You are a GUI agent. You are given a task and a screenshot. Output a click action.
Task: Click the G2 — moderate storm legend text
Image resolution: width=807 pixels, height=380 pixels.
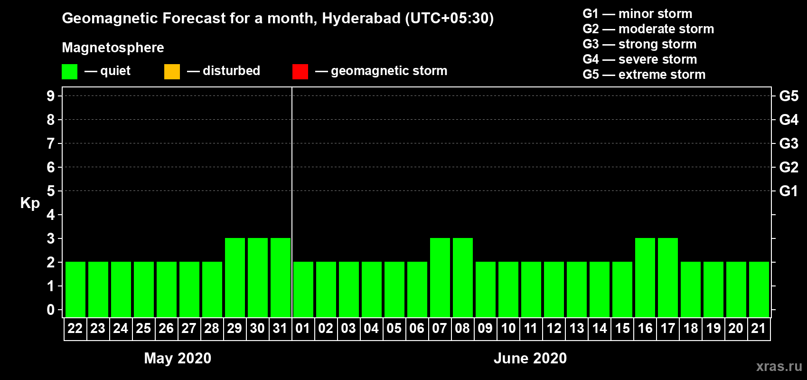pyautogui.click(x=648, y=29)
